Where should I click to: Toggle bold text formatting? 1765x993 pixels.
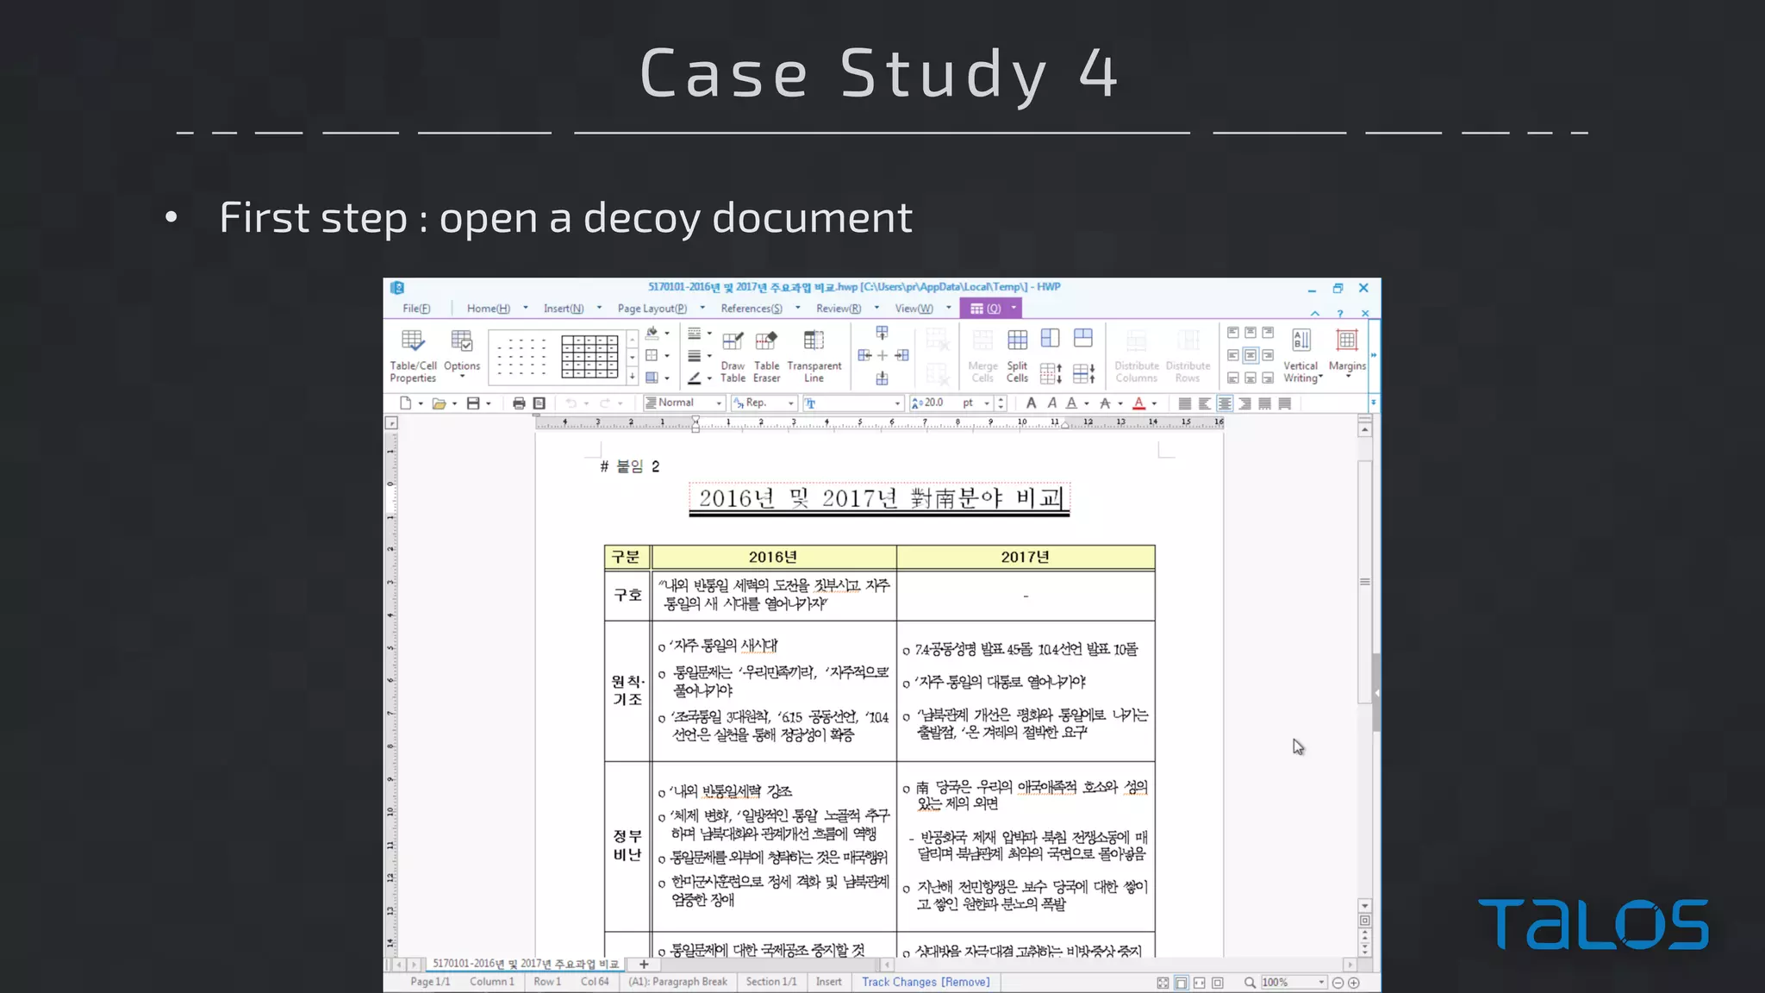point(1031,403)
